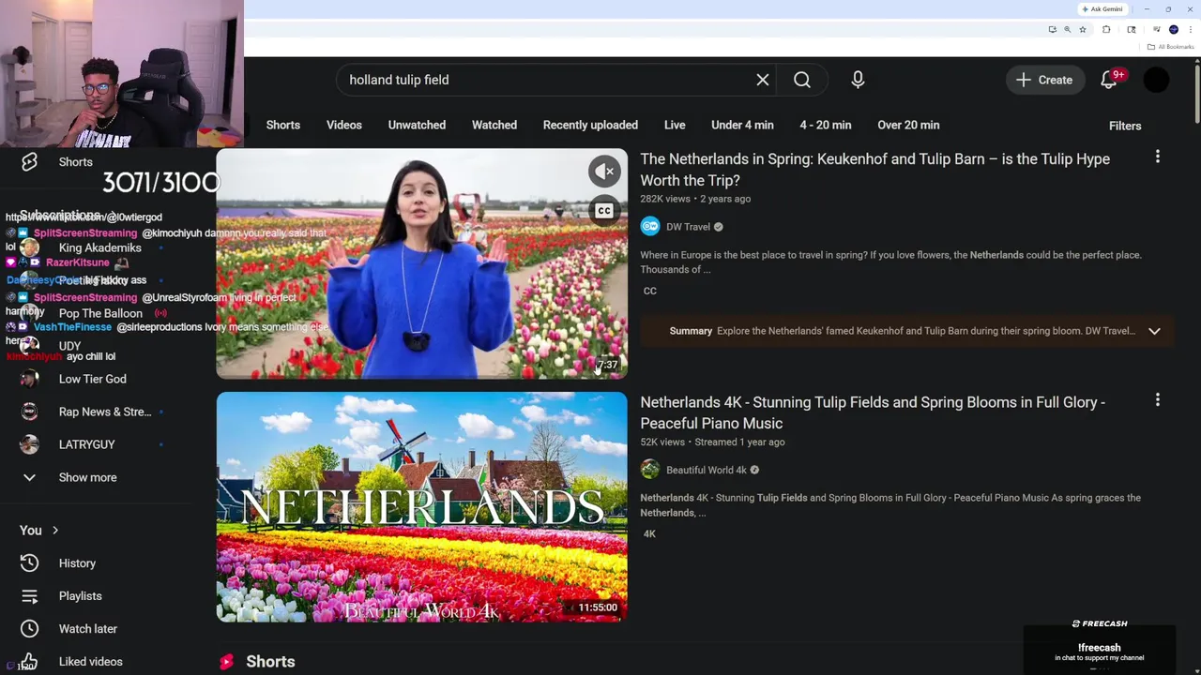Viewport: 1201px width, 675px height.
Task: Click the sidebar Shorts icon
Action: pyautogui.click(x=29, y=162)
